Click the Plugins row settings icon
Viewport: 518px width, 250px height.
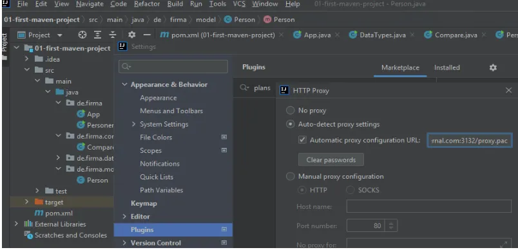click(224, 229)
